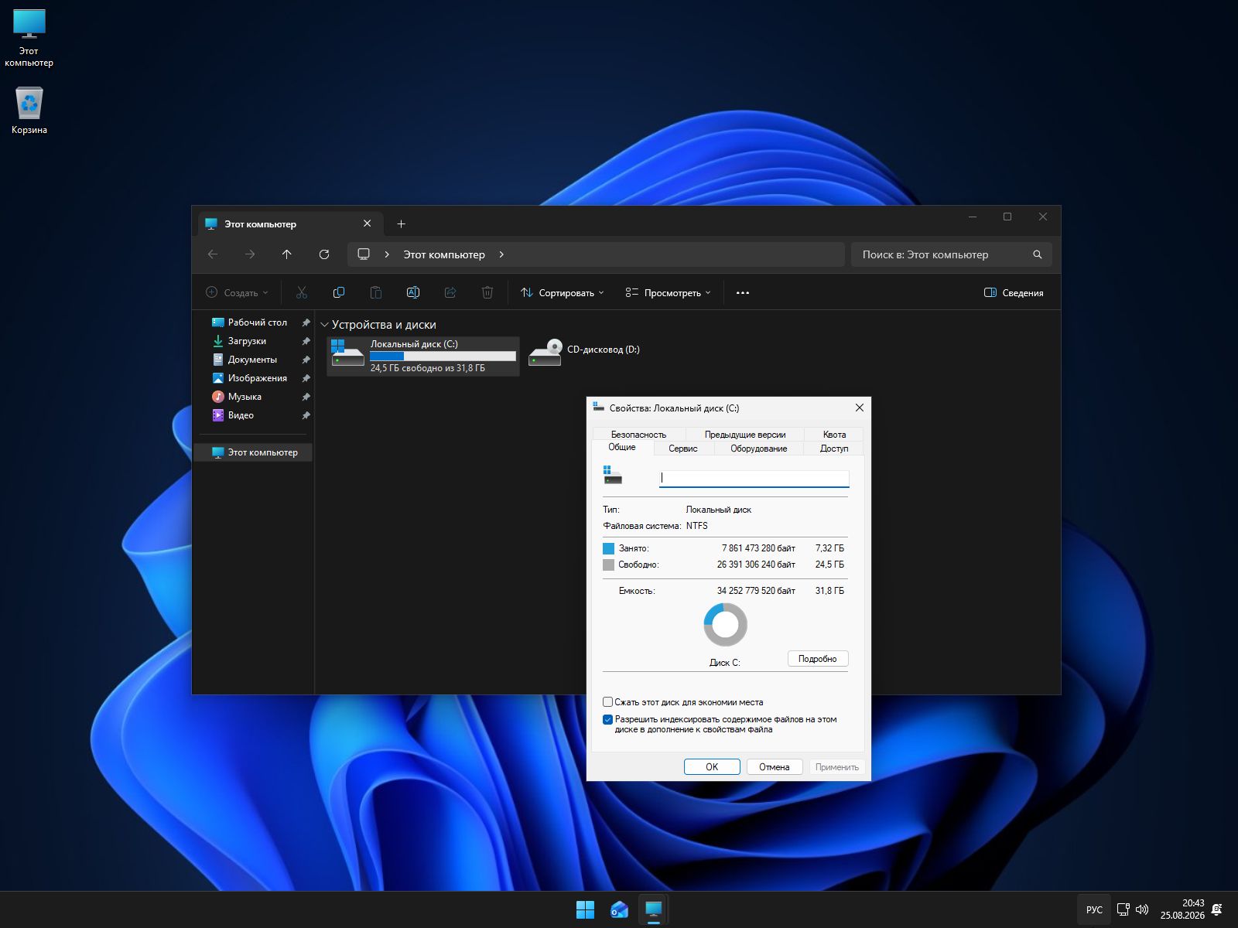Open Outlook from the taskbar
The height and width of the screenshot is (928, 1238).
tap(619, 910)
